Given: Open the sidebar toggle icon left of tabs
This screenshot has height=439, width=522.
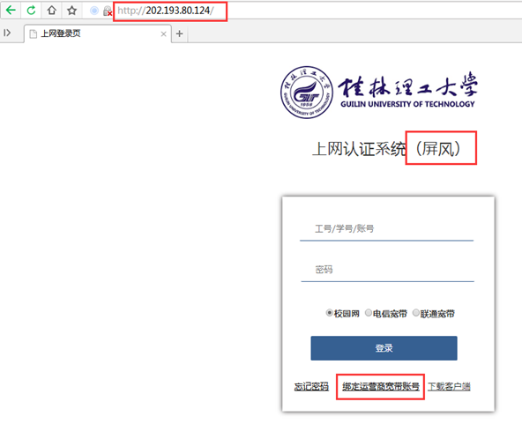Looking at the screenshot, I should coord(7,33).
